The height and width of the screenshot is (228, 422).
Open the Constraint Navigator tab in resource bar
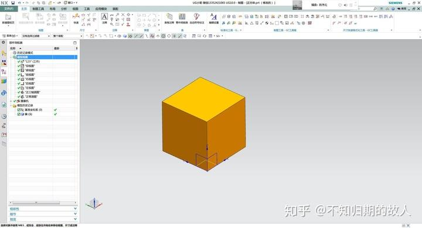(4, 63)
